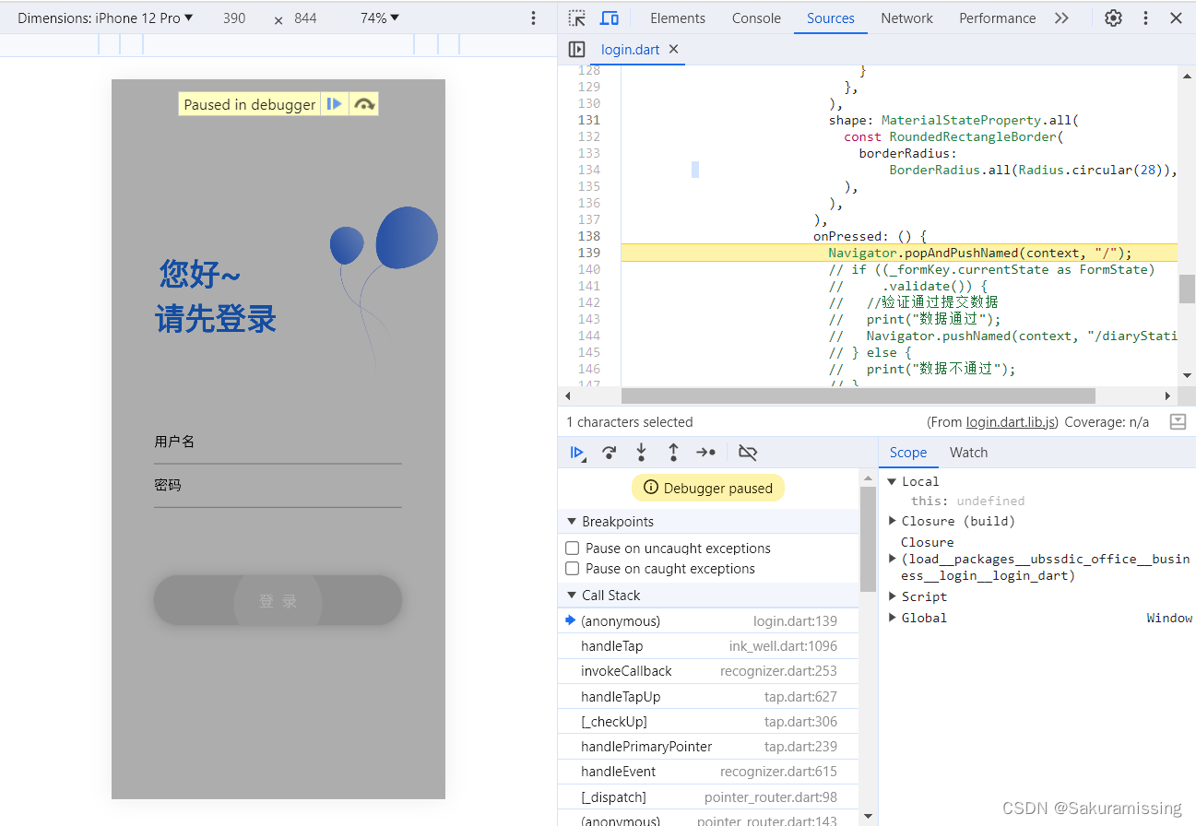
Task: Toggle the device emulation toolbar
Action: (x=608, y=18)
